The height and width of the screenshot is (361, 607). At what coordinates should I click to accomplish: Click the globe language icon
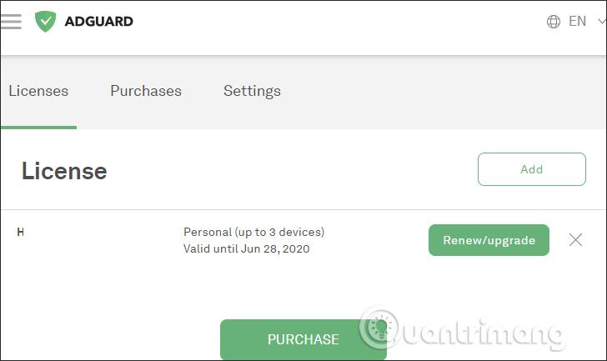click(x=554, y=22)
